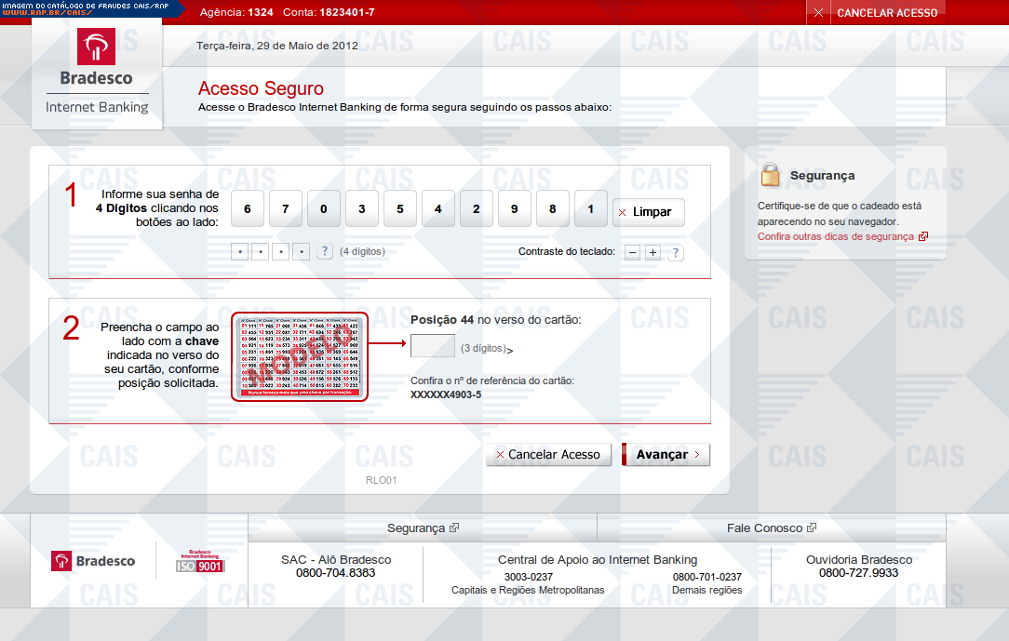Open the Fale Conosco footer tab
The image size is (1009, 641).
[x=771, y=527]
